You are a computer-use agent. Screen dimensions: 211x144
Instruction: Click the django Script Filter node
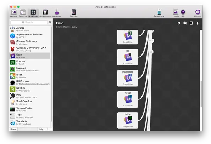(128, 37)
